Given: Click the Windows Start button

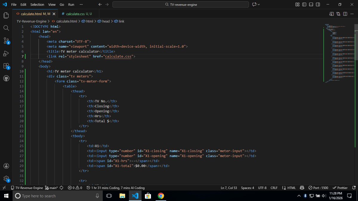Looking at the screenshot, I should (x=6, y=196).
